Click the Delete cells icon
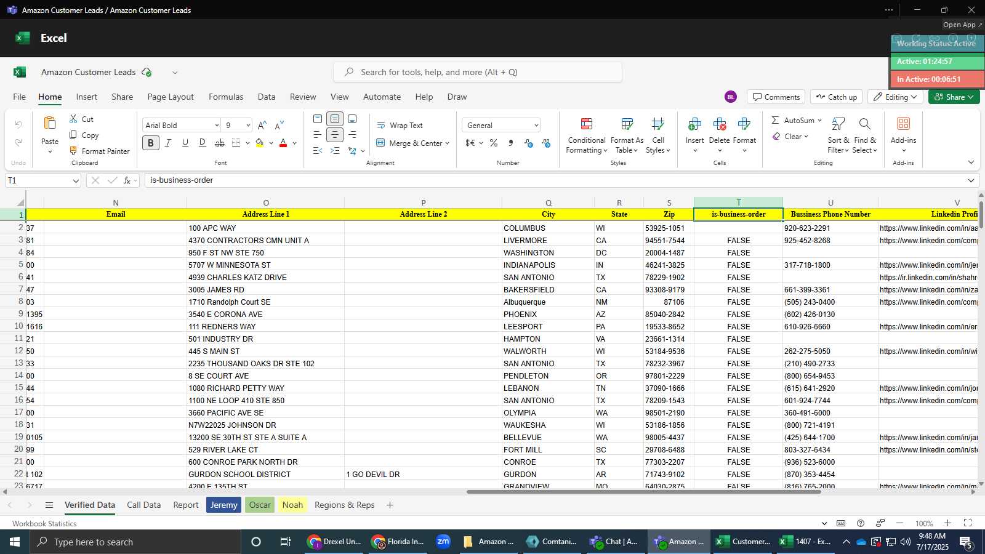Viewport: 985px width, 554px height. point(719,124)
